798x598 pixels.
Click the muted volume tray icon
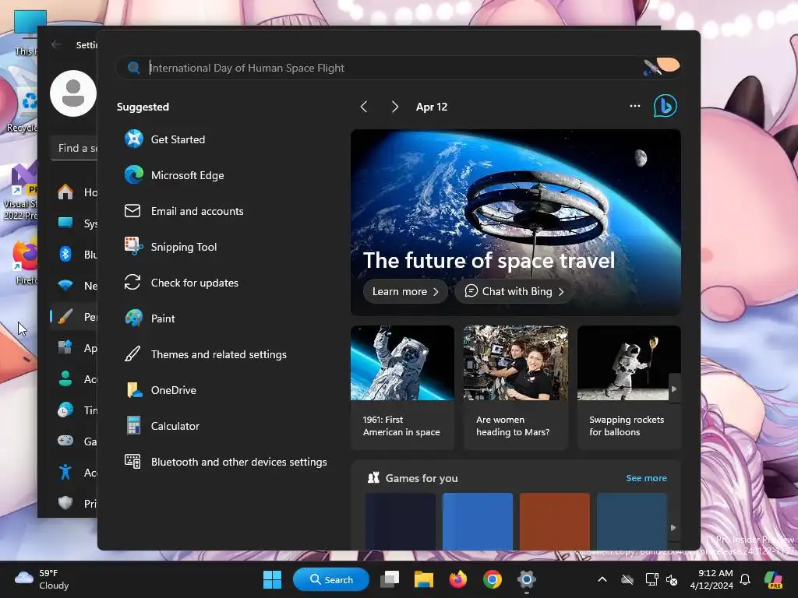(x=672, y=579)
